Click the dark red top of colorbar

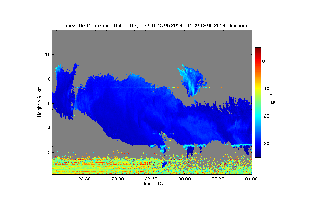pos(258,49)
